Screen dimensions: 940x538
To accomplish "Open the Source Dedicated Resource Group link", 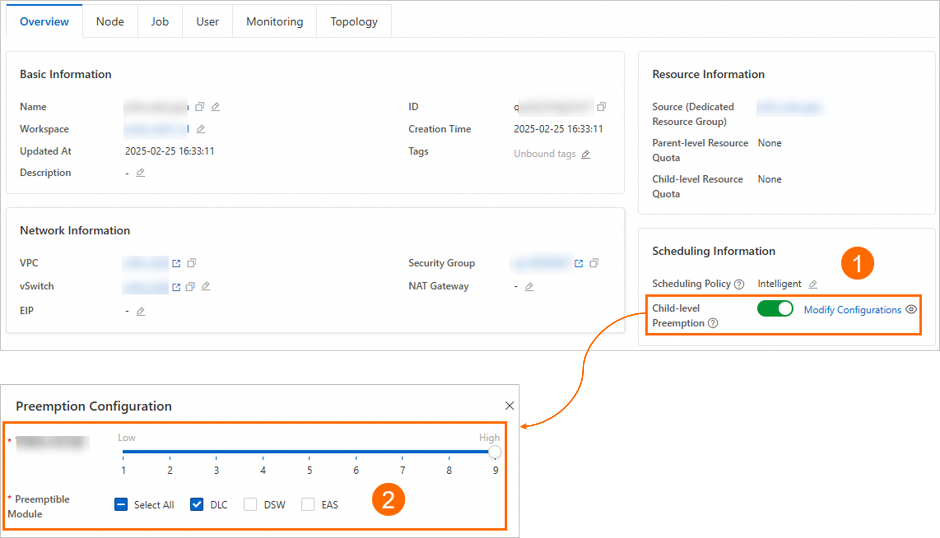I will [790, 107].
